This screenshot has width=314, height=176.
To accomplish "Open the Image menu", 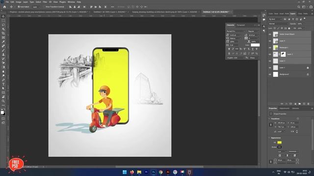I will click(x=19, y=2).
